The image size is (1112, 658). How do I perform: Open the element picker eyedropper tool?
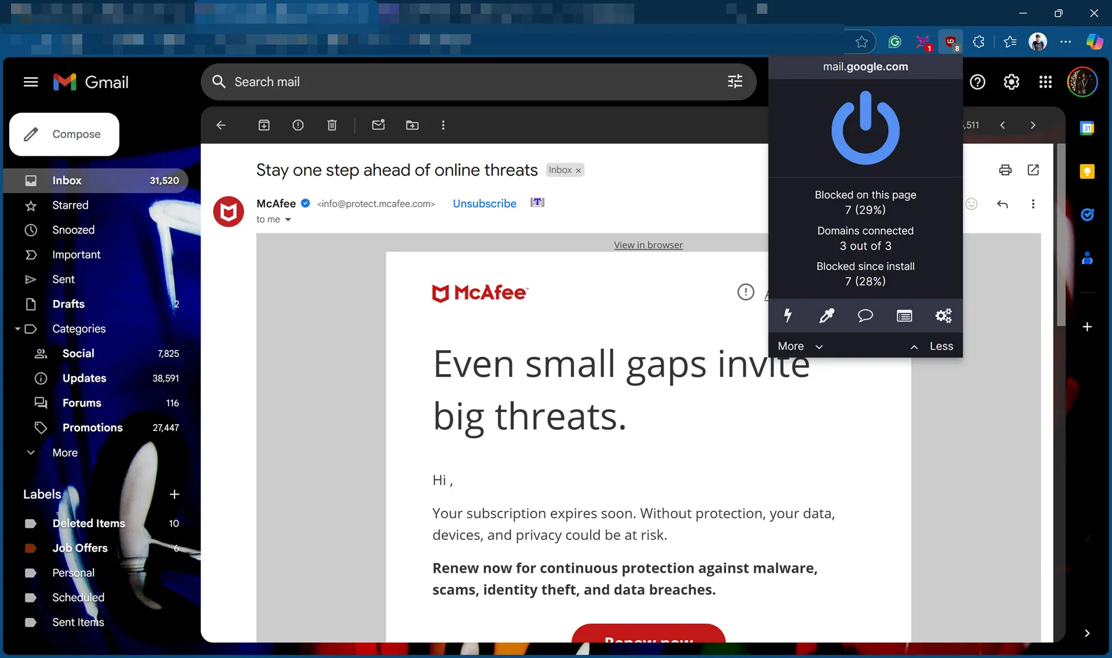click(826, 316)
